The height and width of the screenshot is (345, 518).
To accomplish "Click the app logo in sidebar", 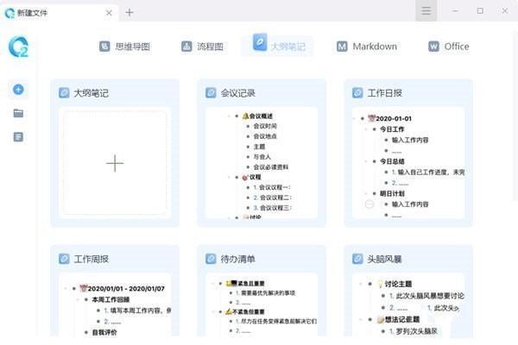I will point(18,47).
